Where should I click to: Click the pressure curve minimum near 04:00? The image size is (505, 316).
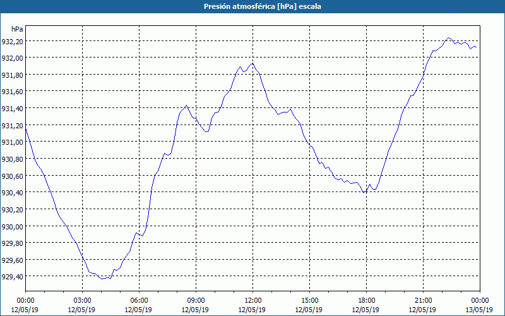[x=102, y=279]
